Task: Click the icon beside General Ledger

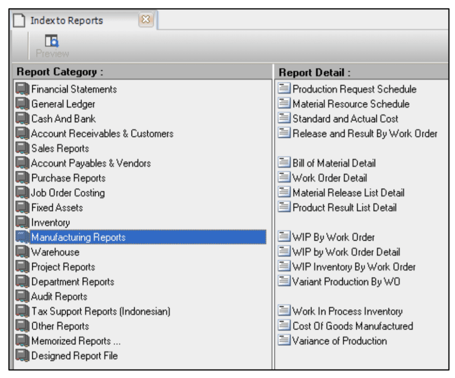Action: point(22,104)
